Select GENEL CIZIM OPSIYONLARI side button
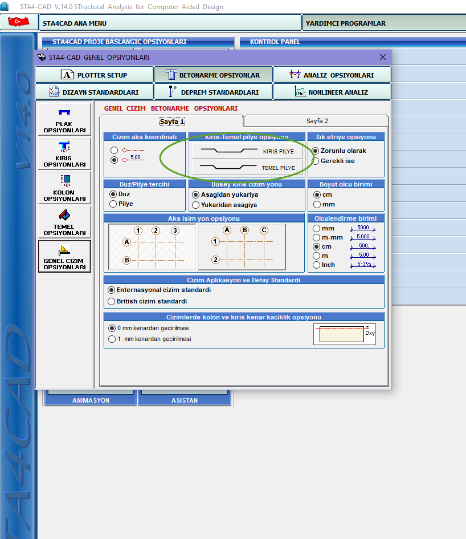 64,257
